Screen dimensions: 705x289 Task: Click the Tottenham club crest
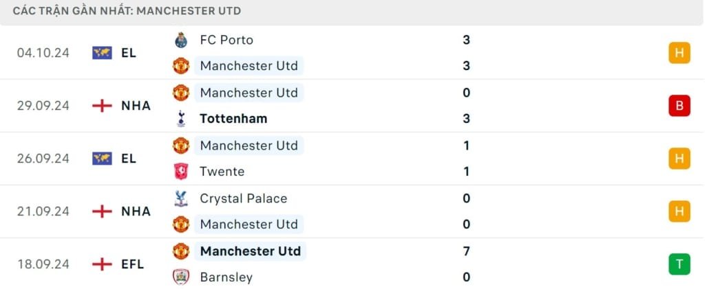tap(181, 118)
